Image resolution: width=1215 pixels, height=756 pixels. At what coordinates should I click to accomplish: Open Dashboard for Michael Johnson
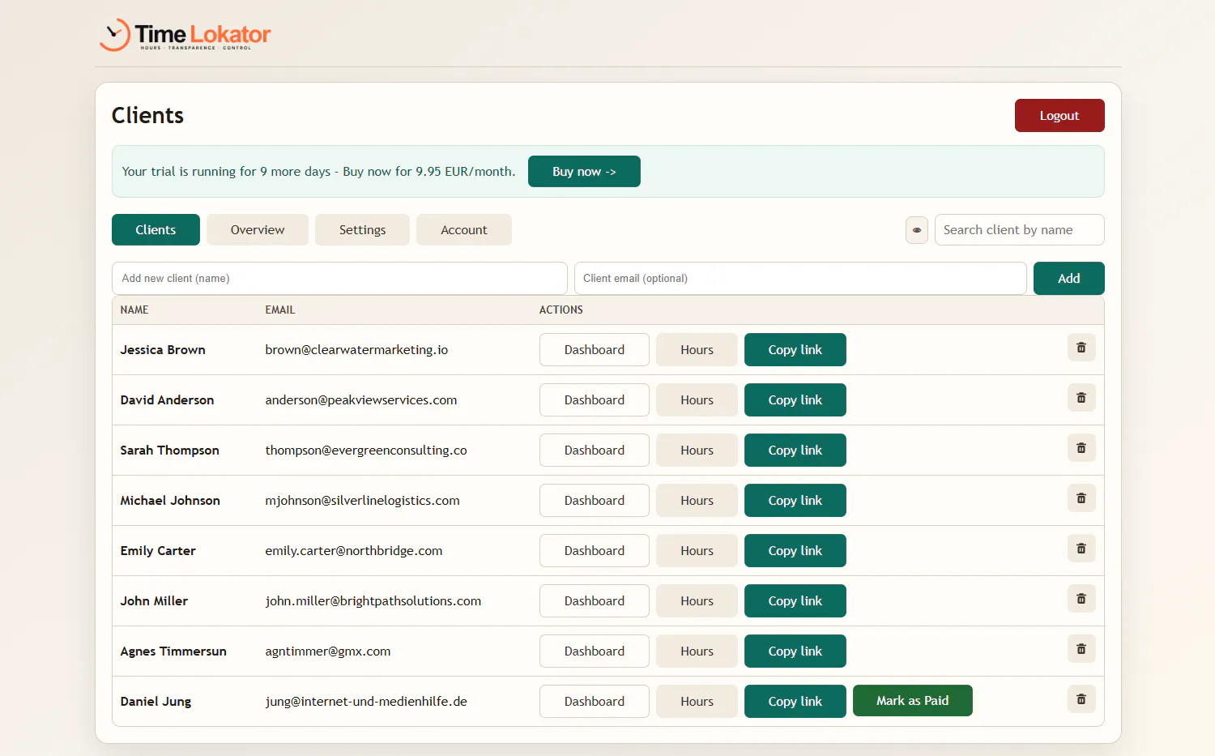pyautogui.click(x=595, y=500)
